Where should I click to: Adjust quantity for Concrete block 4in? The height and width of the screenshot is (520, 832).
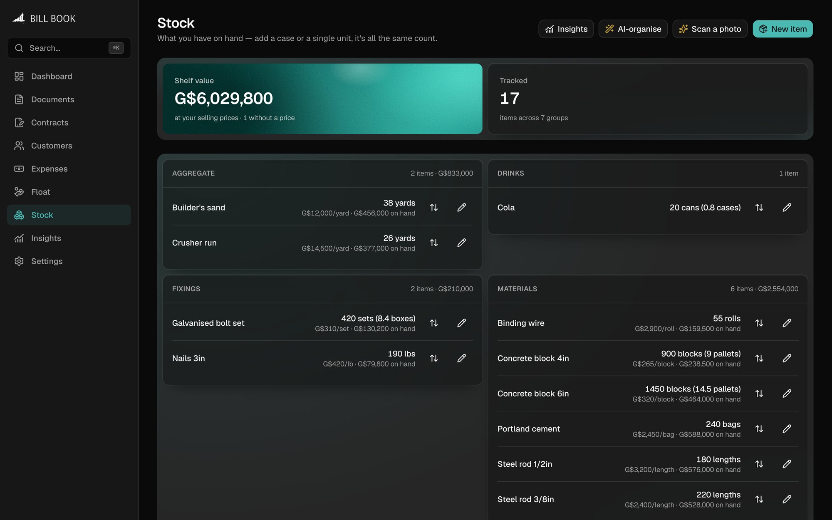[759, 359]
